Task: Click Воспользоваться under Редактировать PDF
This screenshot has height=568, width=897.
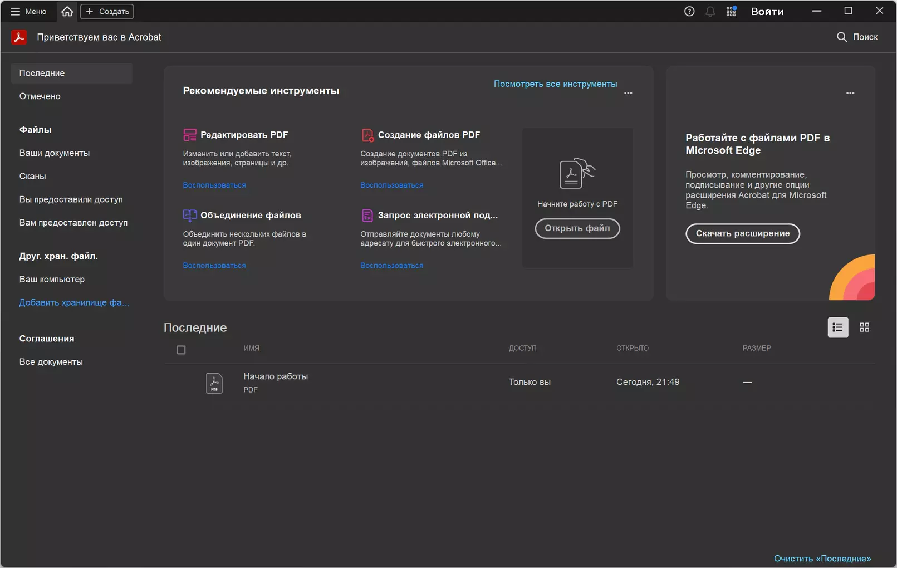Action: tap(214, 185)
